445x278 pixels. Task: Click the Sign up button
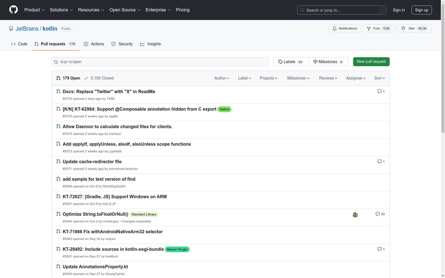422,10
